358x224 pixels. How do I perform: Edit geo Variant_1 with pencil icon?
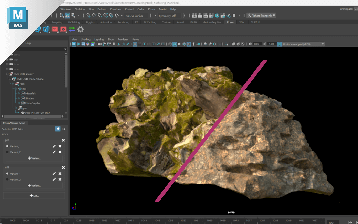pos(54,146)
